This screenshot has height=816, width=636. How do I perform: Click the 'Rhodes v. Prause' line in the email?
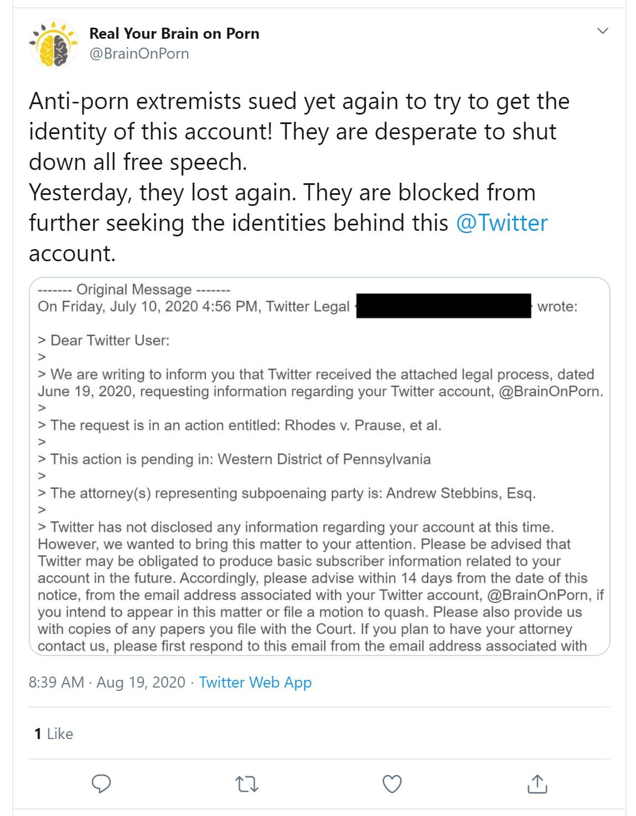point(246,426)
